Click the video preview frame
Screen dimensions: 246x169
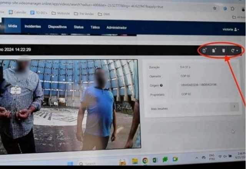point(70,105)
